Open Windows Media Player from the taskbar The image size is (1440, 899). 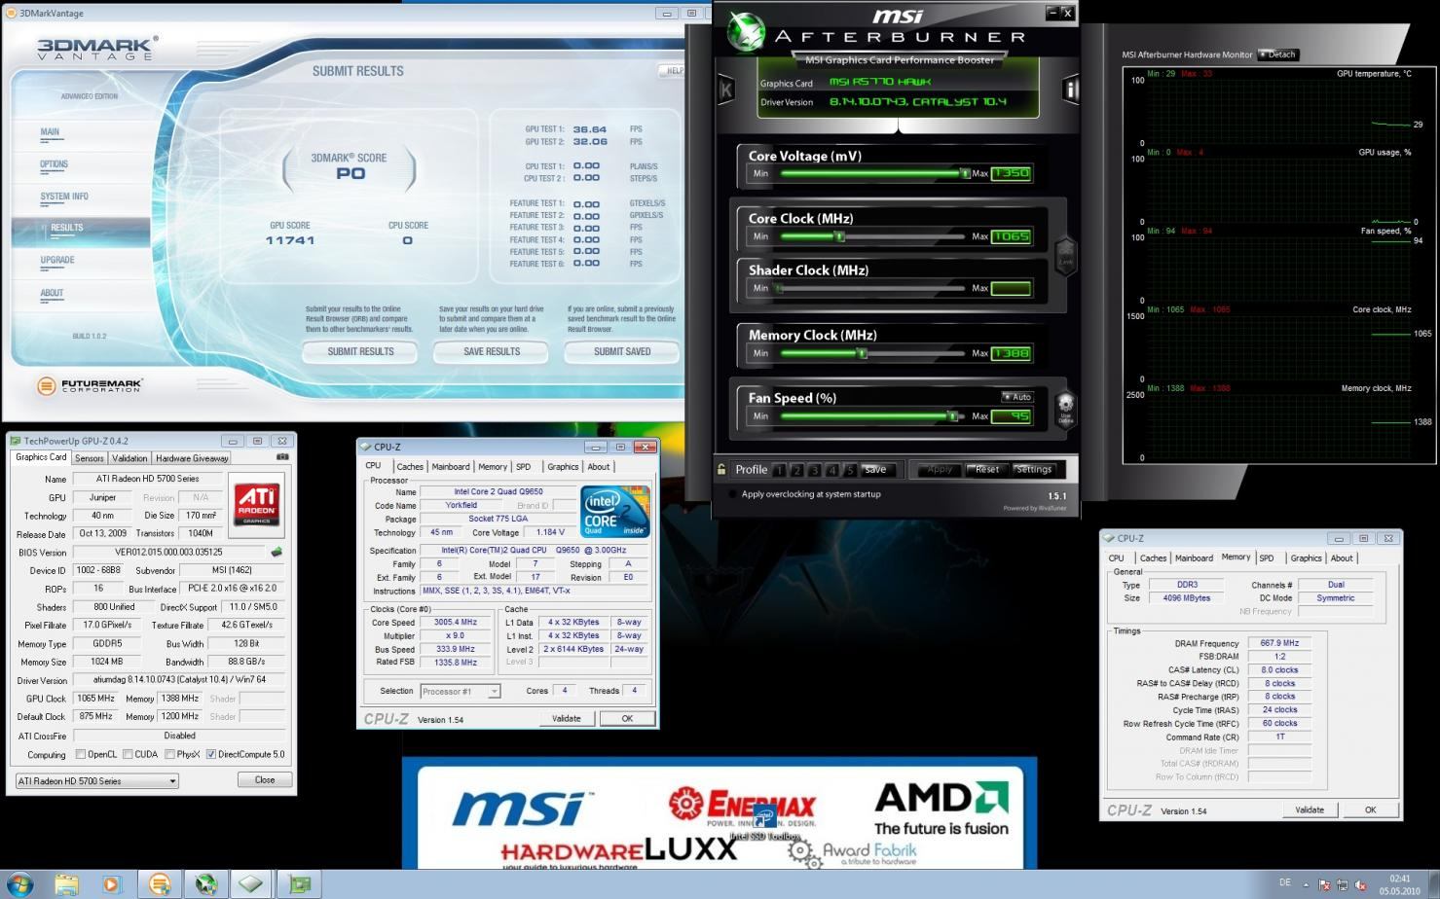(111, 884)
